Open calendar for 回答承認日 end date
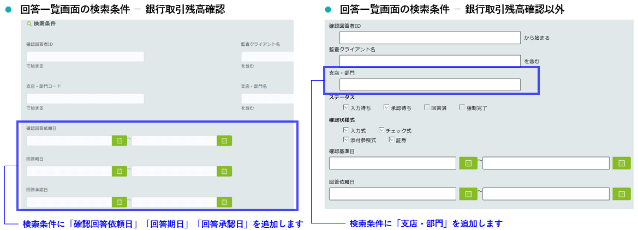 [x=224, y=202]
